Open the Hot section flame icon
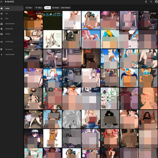158x158 pixels. [2, 13]
